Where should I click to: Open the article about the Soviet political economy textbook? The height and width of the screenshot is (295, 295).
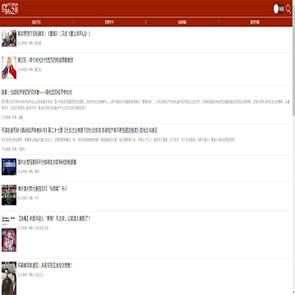coord(79,130)
